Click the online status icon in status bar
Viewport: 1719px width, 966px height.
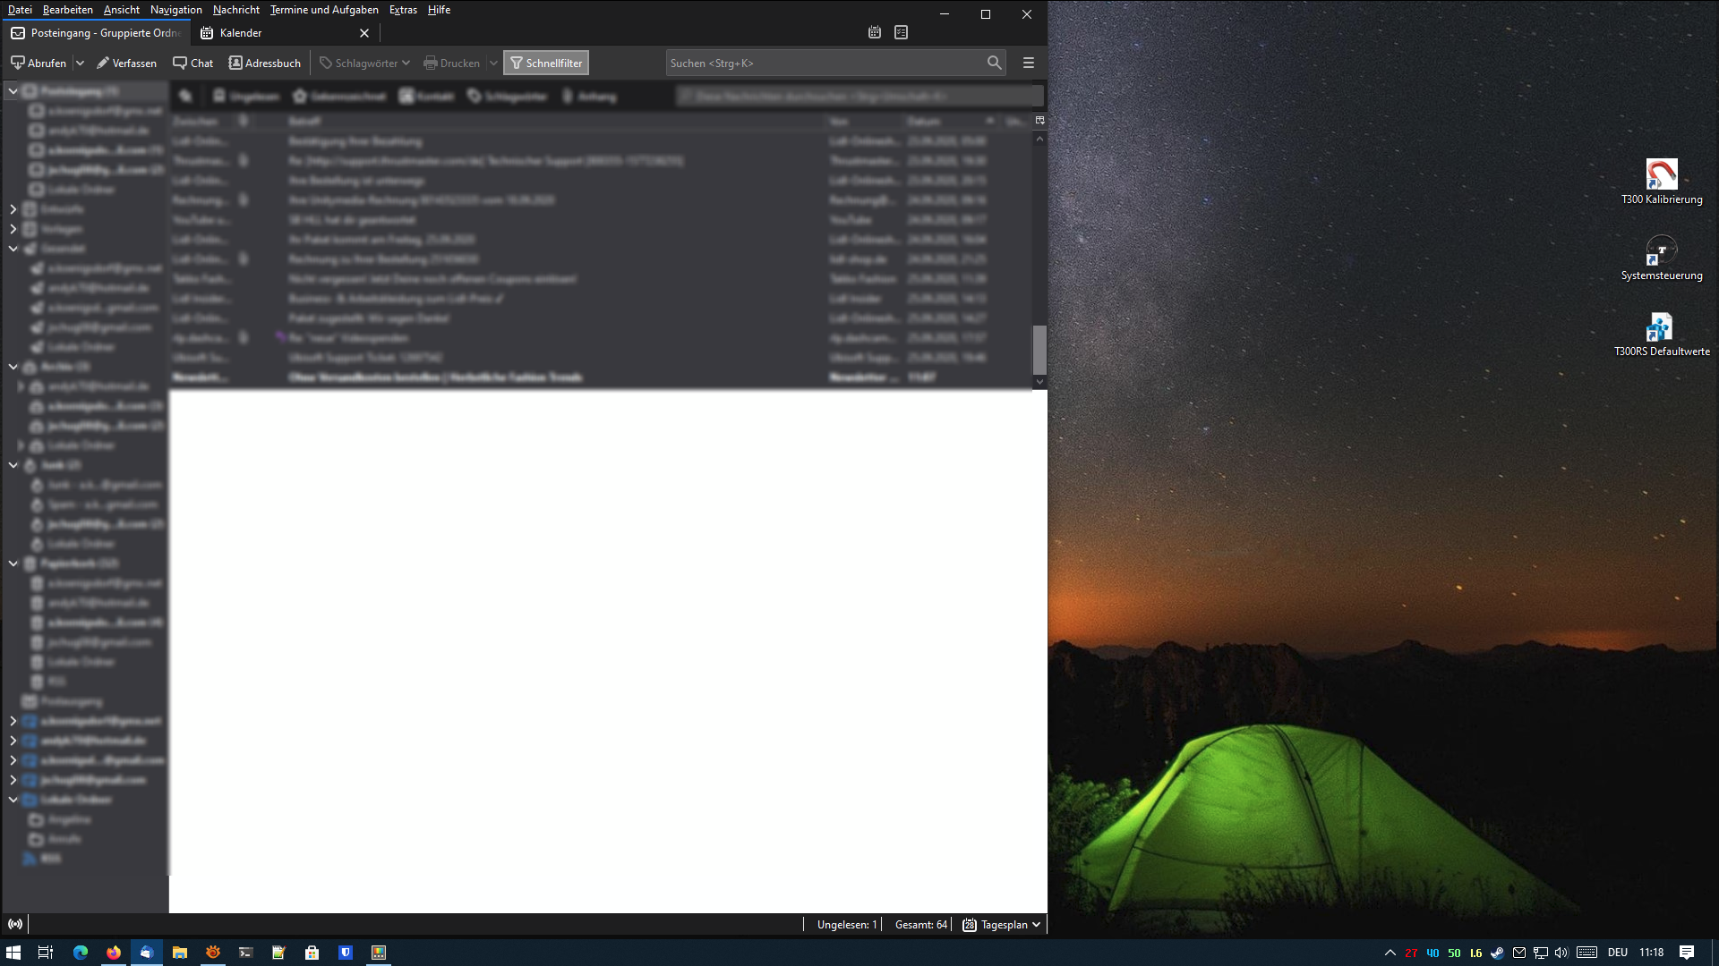pos(15,924)
